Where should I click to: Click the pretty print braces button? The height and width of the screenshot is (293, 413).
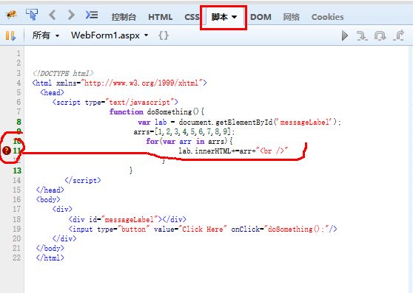[164, 35]
